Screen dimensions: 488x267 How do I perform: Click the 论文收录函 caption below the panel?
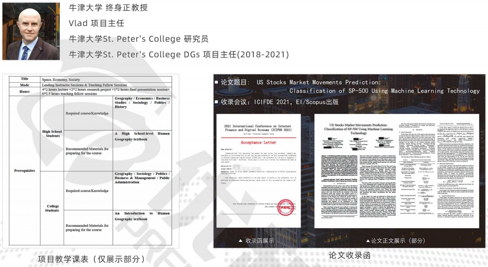350,256
